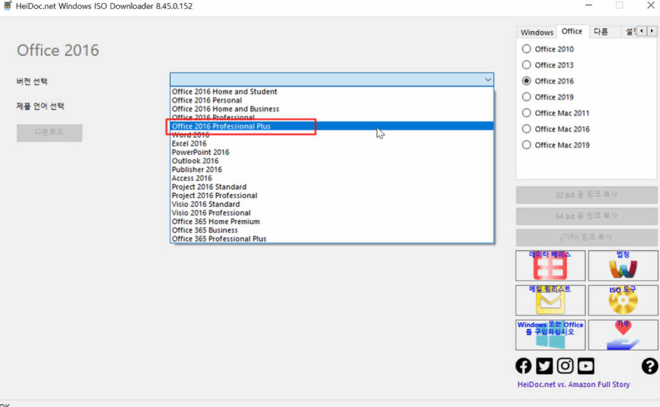Open HeiDoc.net vs. Amazon Full Story link
This screenshot has width=660, height=407.
pyautogui.click(x=573, y=384)
